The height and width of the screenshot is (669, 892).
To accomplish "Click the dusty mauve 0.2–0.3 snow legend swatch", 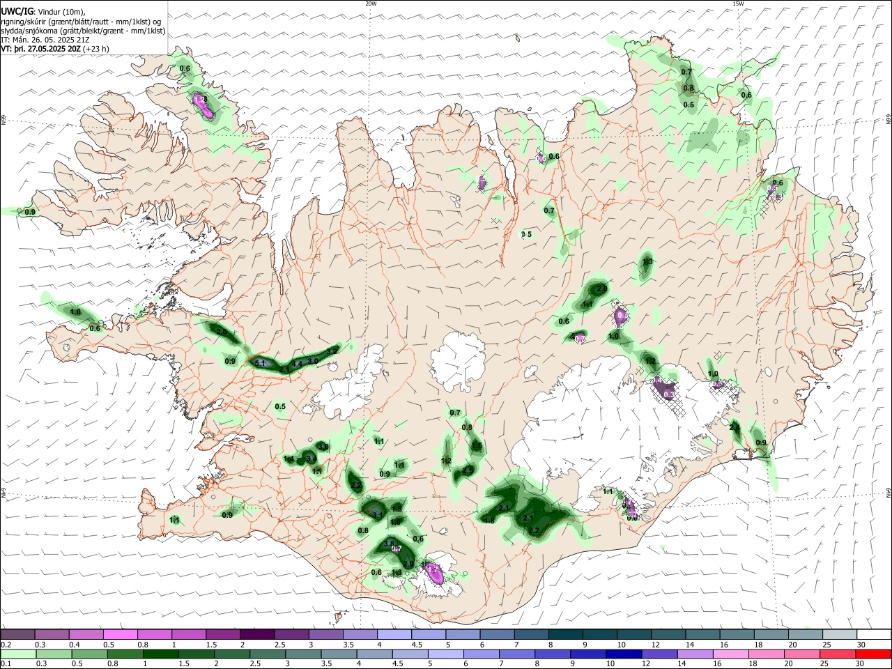I will click(x=19, y=634).
